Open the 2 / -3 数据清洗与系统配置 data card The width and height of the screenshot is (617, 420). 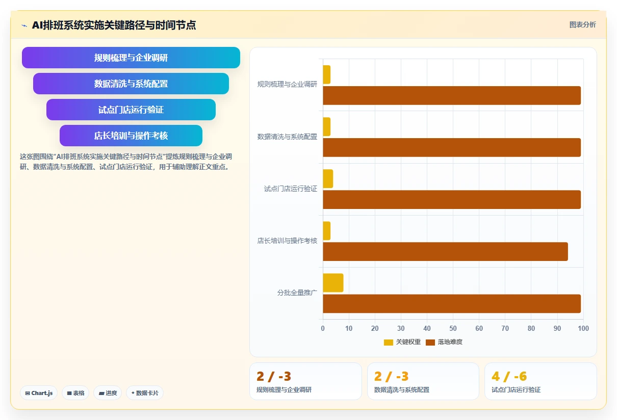423,381
